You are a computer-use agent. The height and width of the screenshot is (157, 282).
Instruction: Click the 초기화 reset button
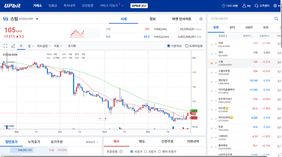tap(72, 46)
